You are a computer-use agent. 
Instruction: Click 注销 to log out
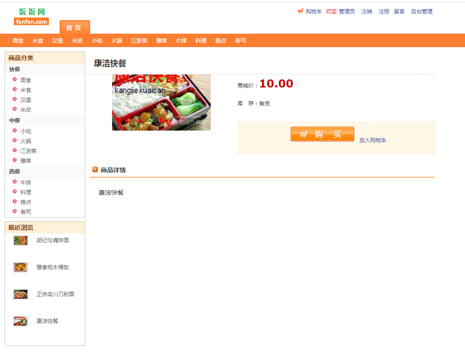[x=366, y=12]
